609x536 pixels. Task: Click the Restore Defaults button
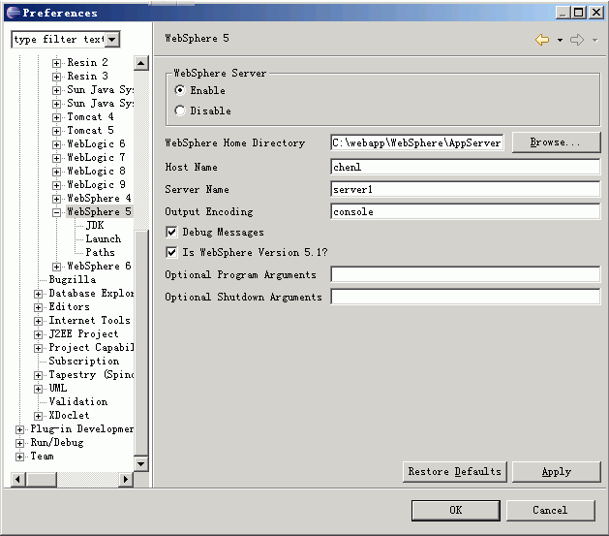pos(455,472)
